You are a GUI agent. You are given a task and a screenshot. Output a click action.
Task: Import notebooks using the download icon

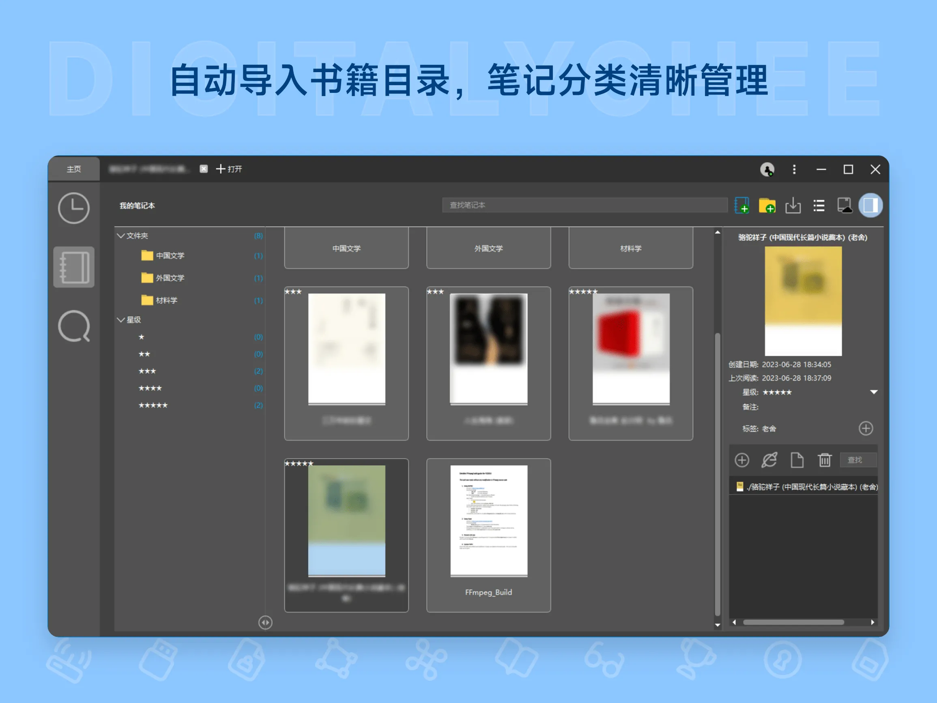coord(793,206)
